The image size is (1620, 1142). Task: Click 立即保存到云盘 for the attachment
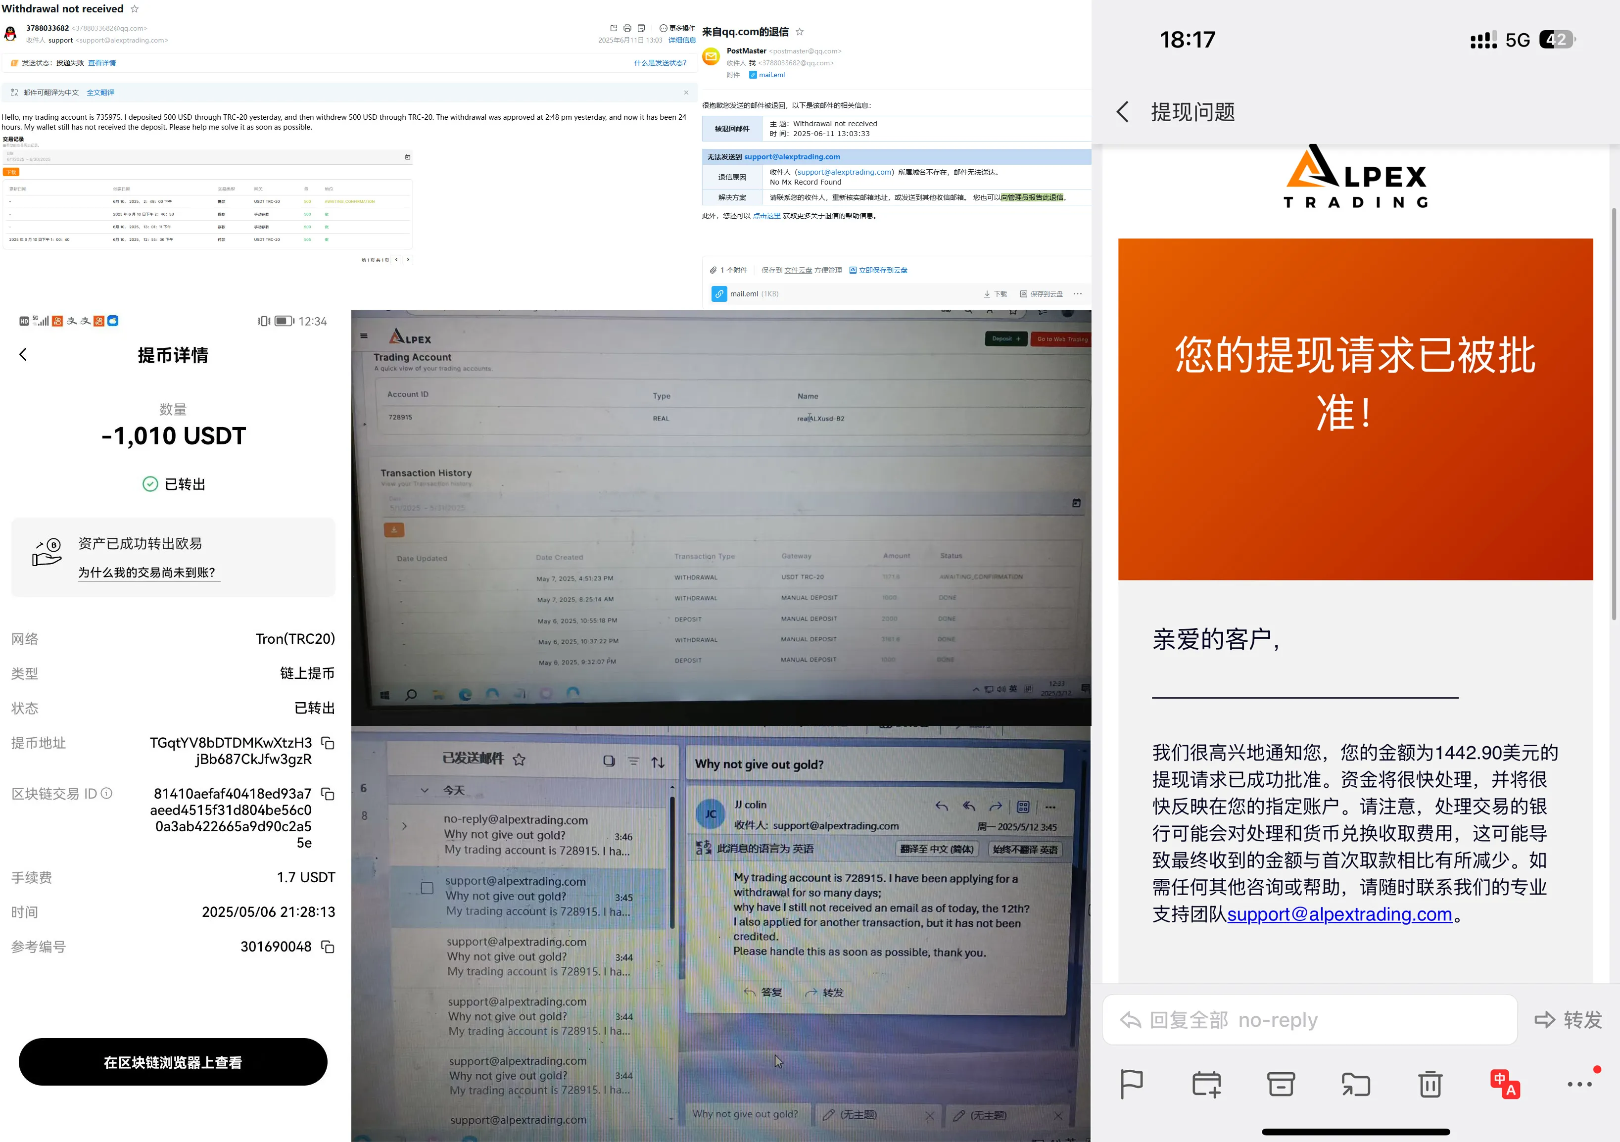[x=878, y=270]
